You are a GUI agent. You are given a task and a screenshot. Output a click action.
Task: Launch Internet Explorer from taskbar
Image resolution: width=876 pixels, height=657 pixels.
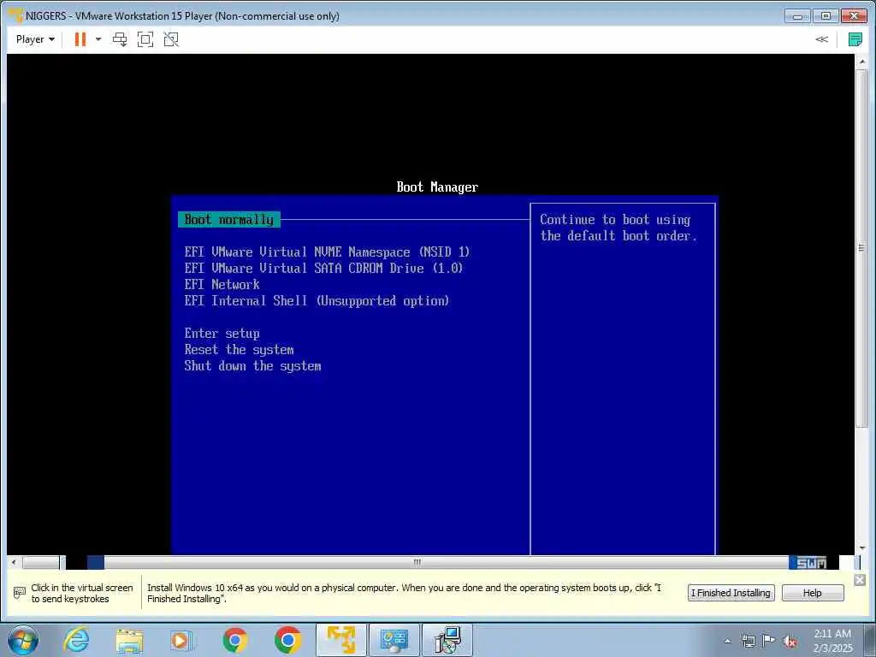pos(76,640)
